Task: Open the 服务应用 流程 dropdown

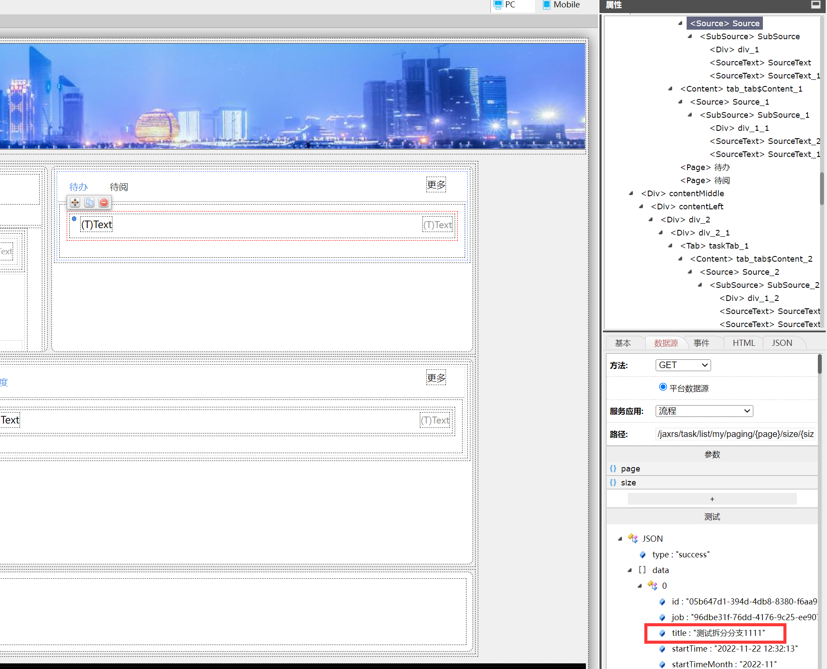Action: click(x=704, y=411)
